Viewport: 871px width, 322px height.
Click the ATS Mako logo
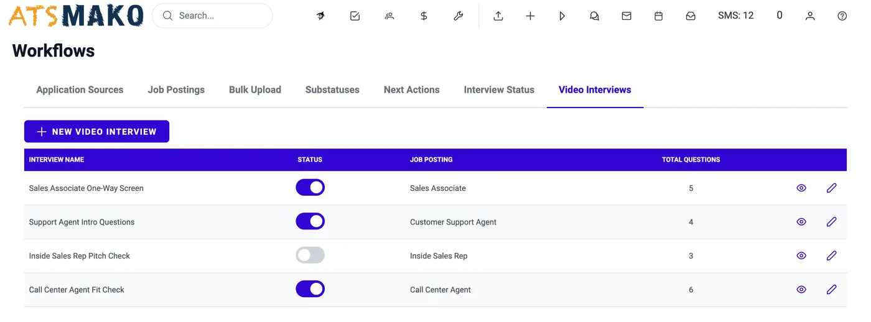[x=76, y=16]
